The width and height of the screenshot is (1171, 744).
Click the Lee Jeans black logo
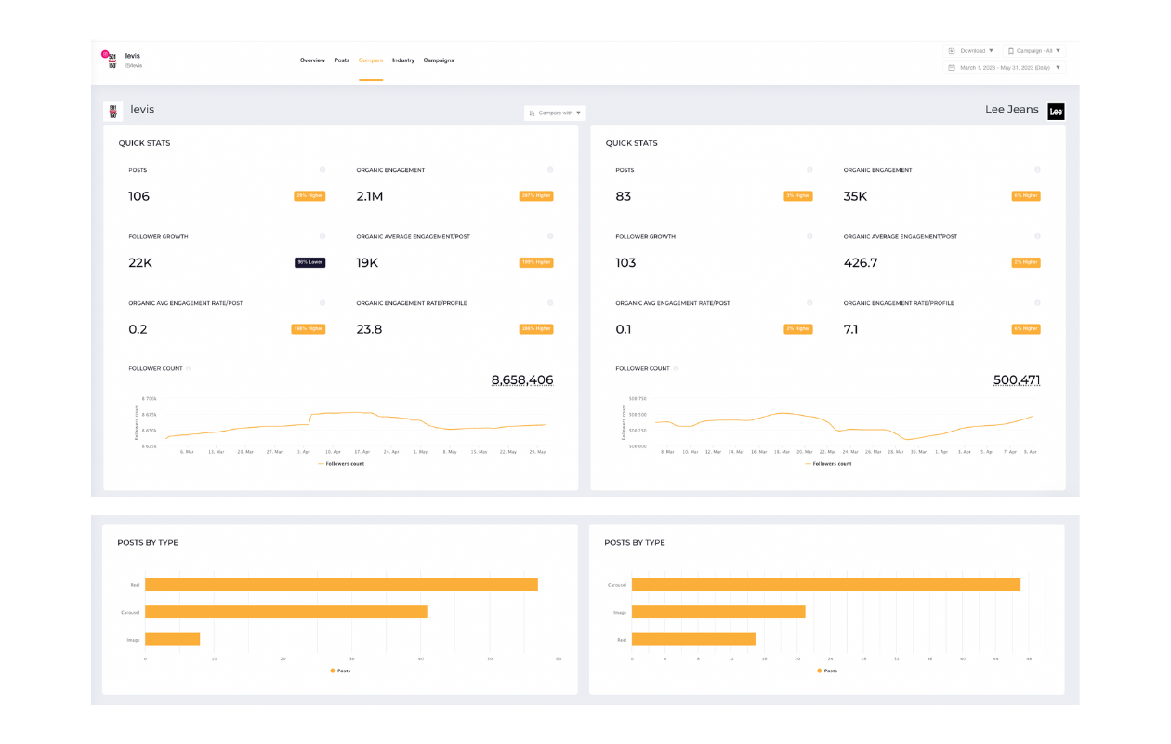point(1056,112)
